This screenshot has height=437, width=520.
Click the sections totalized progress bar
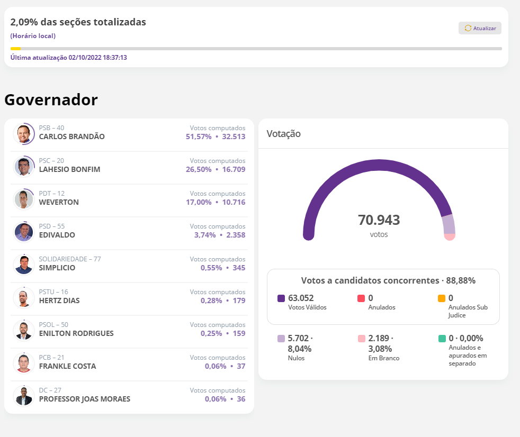click(x=256, y=49)
